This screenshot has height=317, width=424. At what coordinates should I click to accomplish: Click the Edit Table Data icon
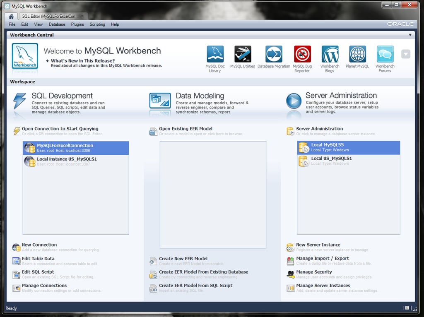[16, 261]
